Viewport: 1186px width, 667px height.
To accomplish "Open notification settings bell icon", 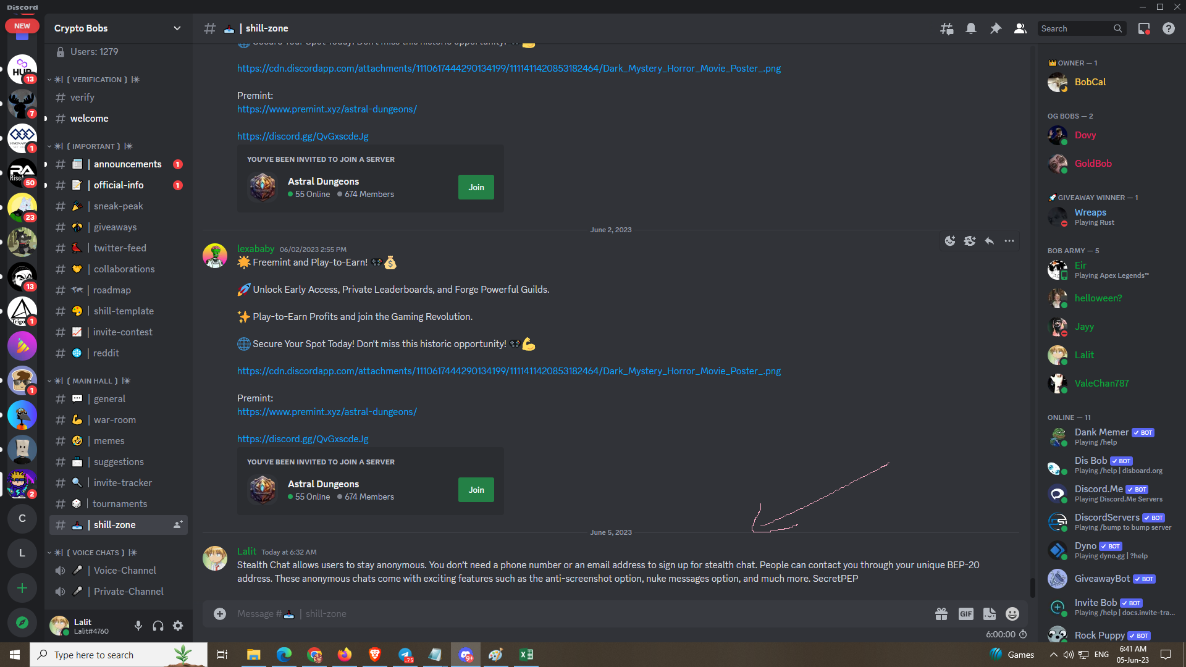I will point(971,28).
